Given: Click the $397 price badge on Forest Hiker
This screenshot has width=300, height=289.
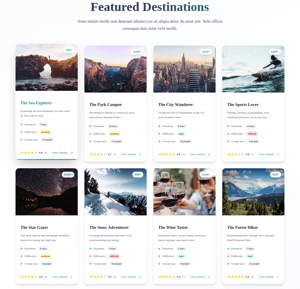Looking at the screenshot, I should click(x=275, y=175).
